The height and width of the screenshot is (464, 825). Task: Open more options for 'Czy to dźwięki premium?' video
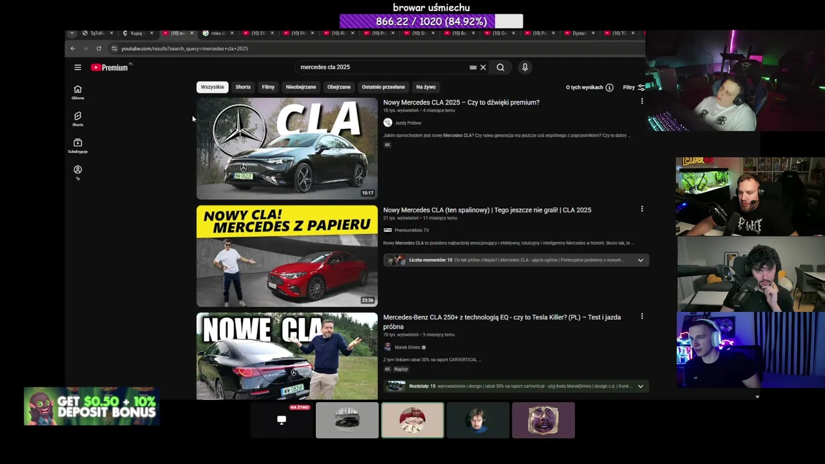pos(641,101)
